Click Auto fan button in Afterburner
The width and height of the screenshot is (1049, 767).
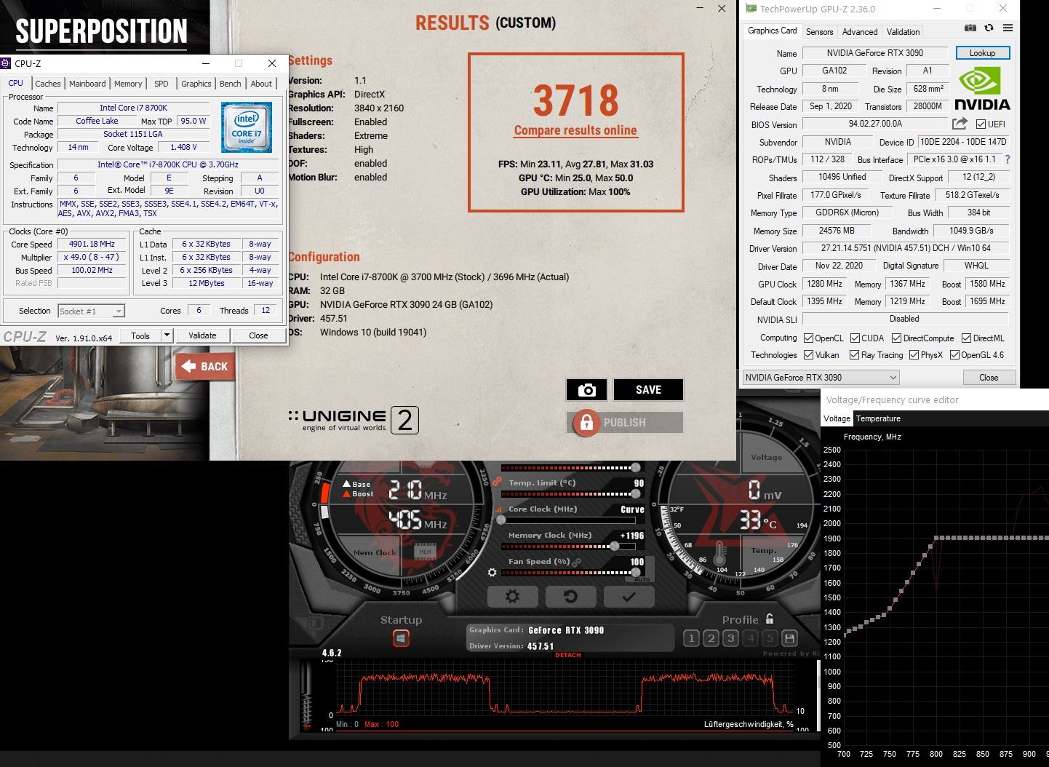642,580
